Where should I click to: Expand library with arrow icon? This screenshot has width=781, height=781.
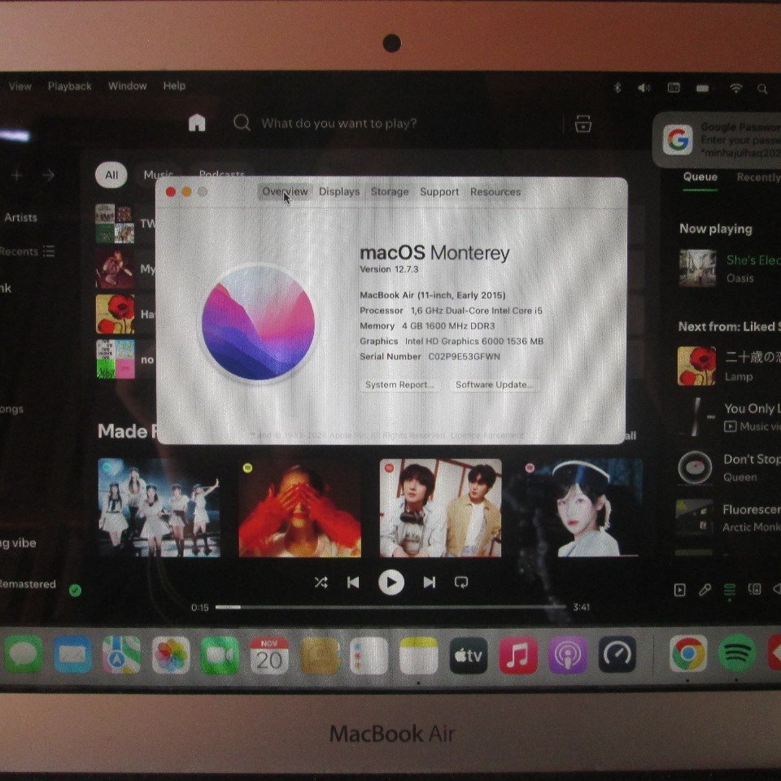(48, 176)
